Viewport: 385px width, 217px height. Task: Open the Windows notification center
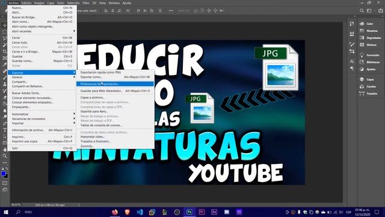click(x=377, y=212)
